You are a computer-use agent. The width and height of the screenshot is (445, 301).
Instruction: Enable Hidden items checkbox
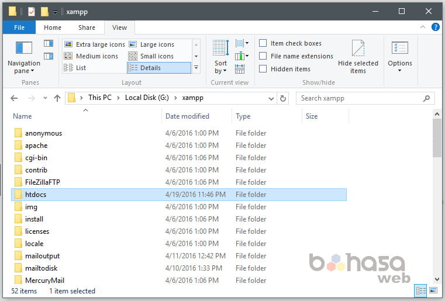pos(263,68)
